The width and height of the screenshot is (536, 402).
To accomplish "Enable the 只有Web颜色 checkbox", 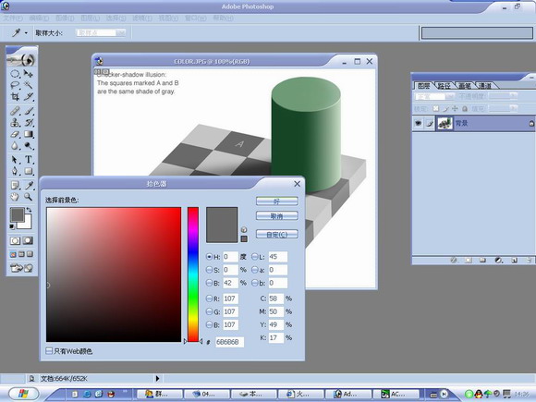I will click(49, 351).
